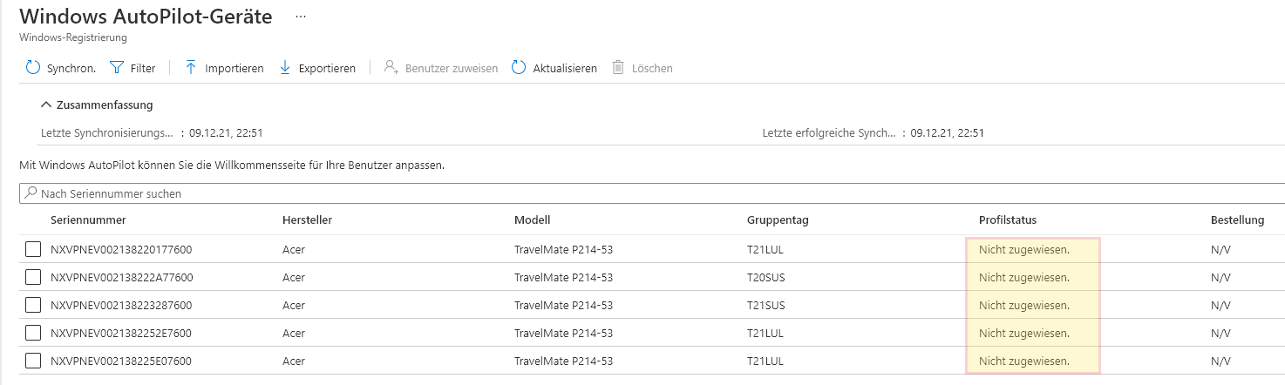Click the Synchron. sync icon
The height and width of the screenshot is (385, 1285).
point(33,68)
